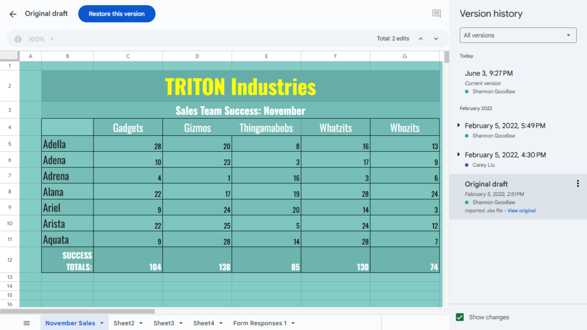Open the comments history icon

[x=436, y=14]
